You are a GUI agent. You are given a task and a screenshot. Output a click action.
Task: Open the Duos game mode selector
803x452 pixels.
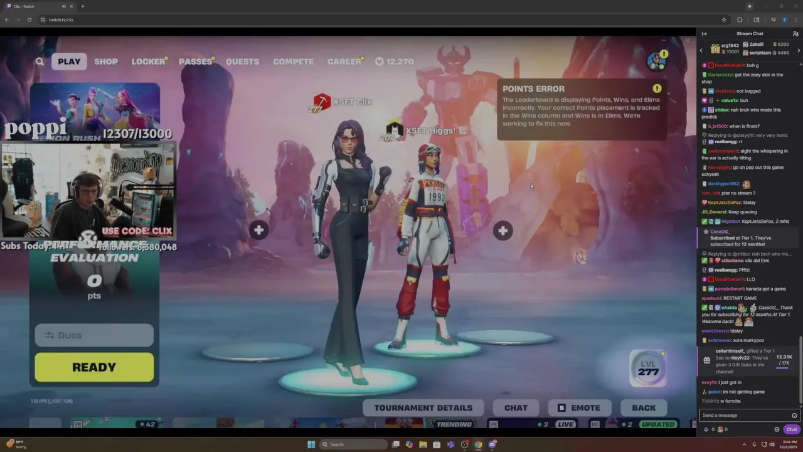[94, 335]
